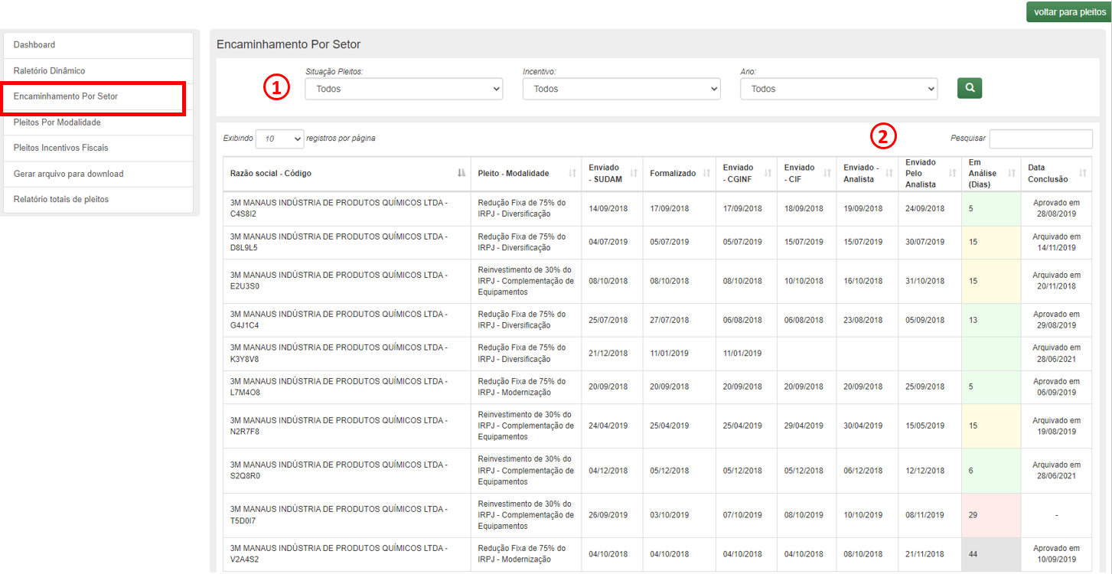Image resolution: width=1112 pixels, height=574 pixels.
Task: Click SUDAM date 14/09/2018 cell
Action: point(612,208)
